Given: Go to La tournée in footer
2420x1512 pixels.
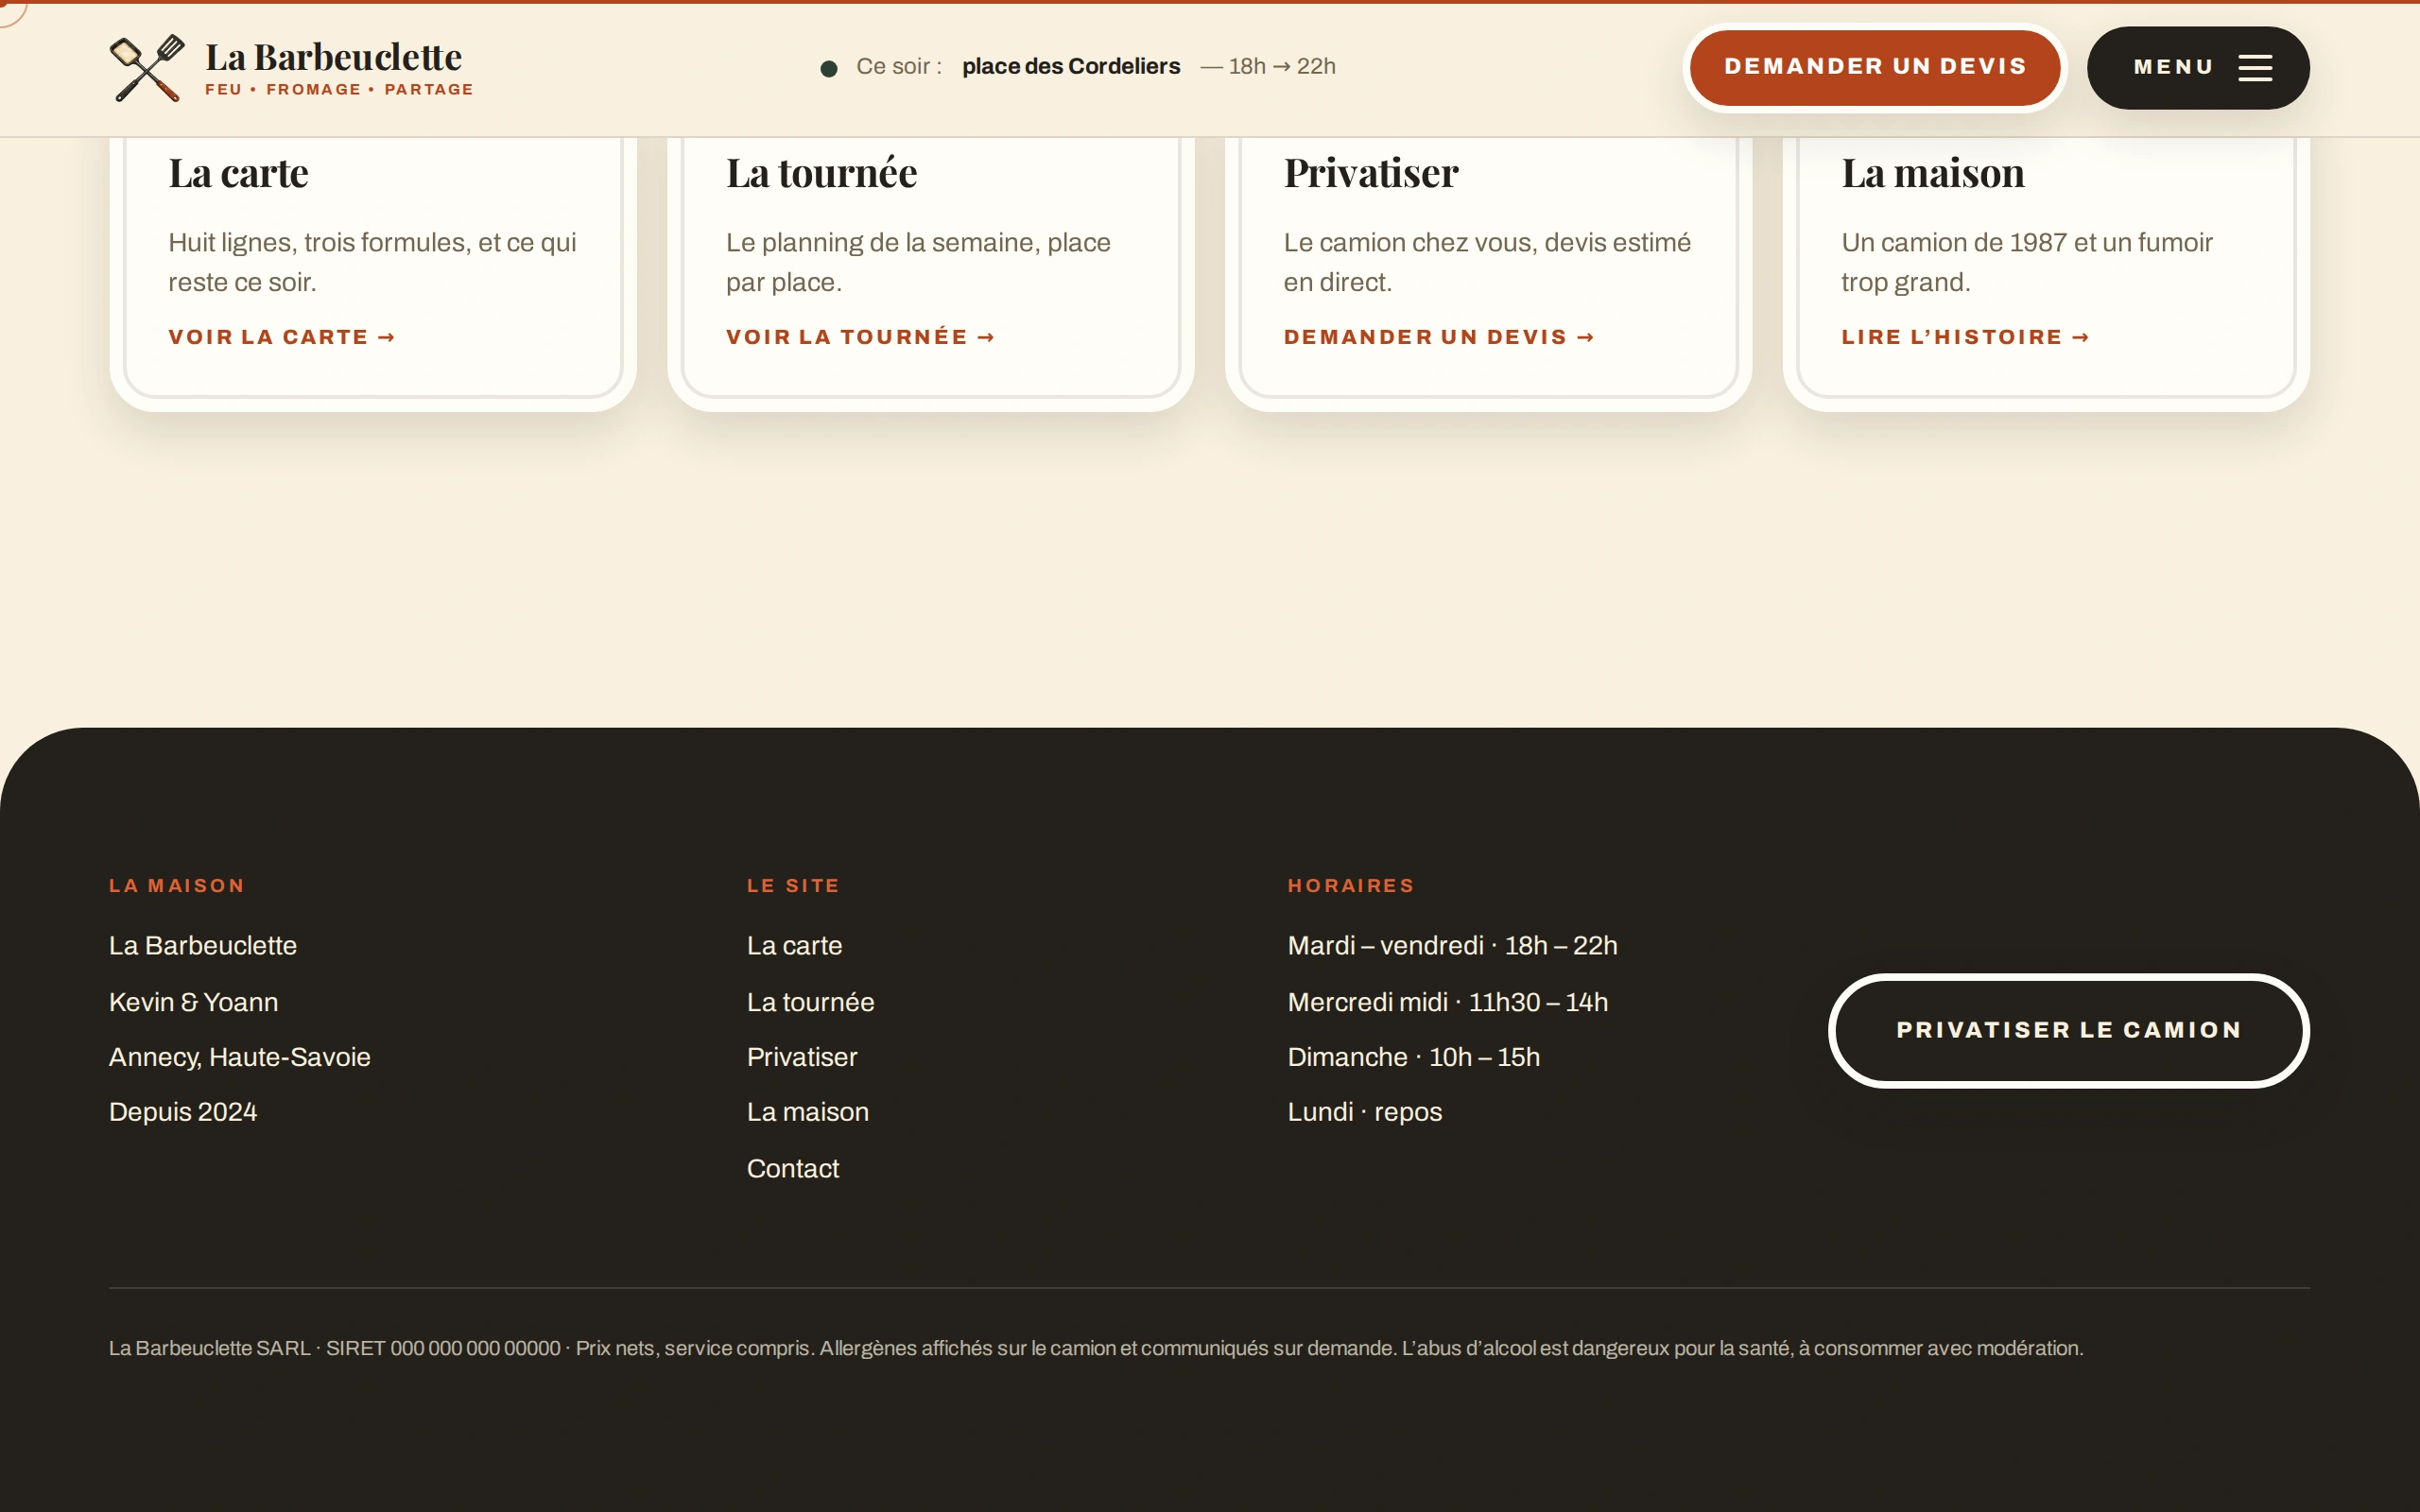Looking at the screenshot, I should click(810, 1002).
